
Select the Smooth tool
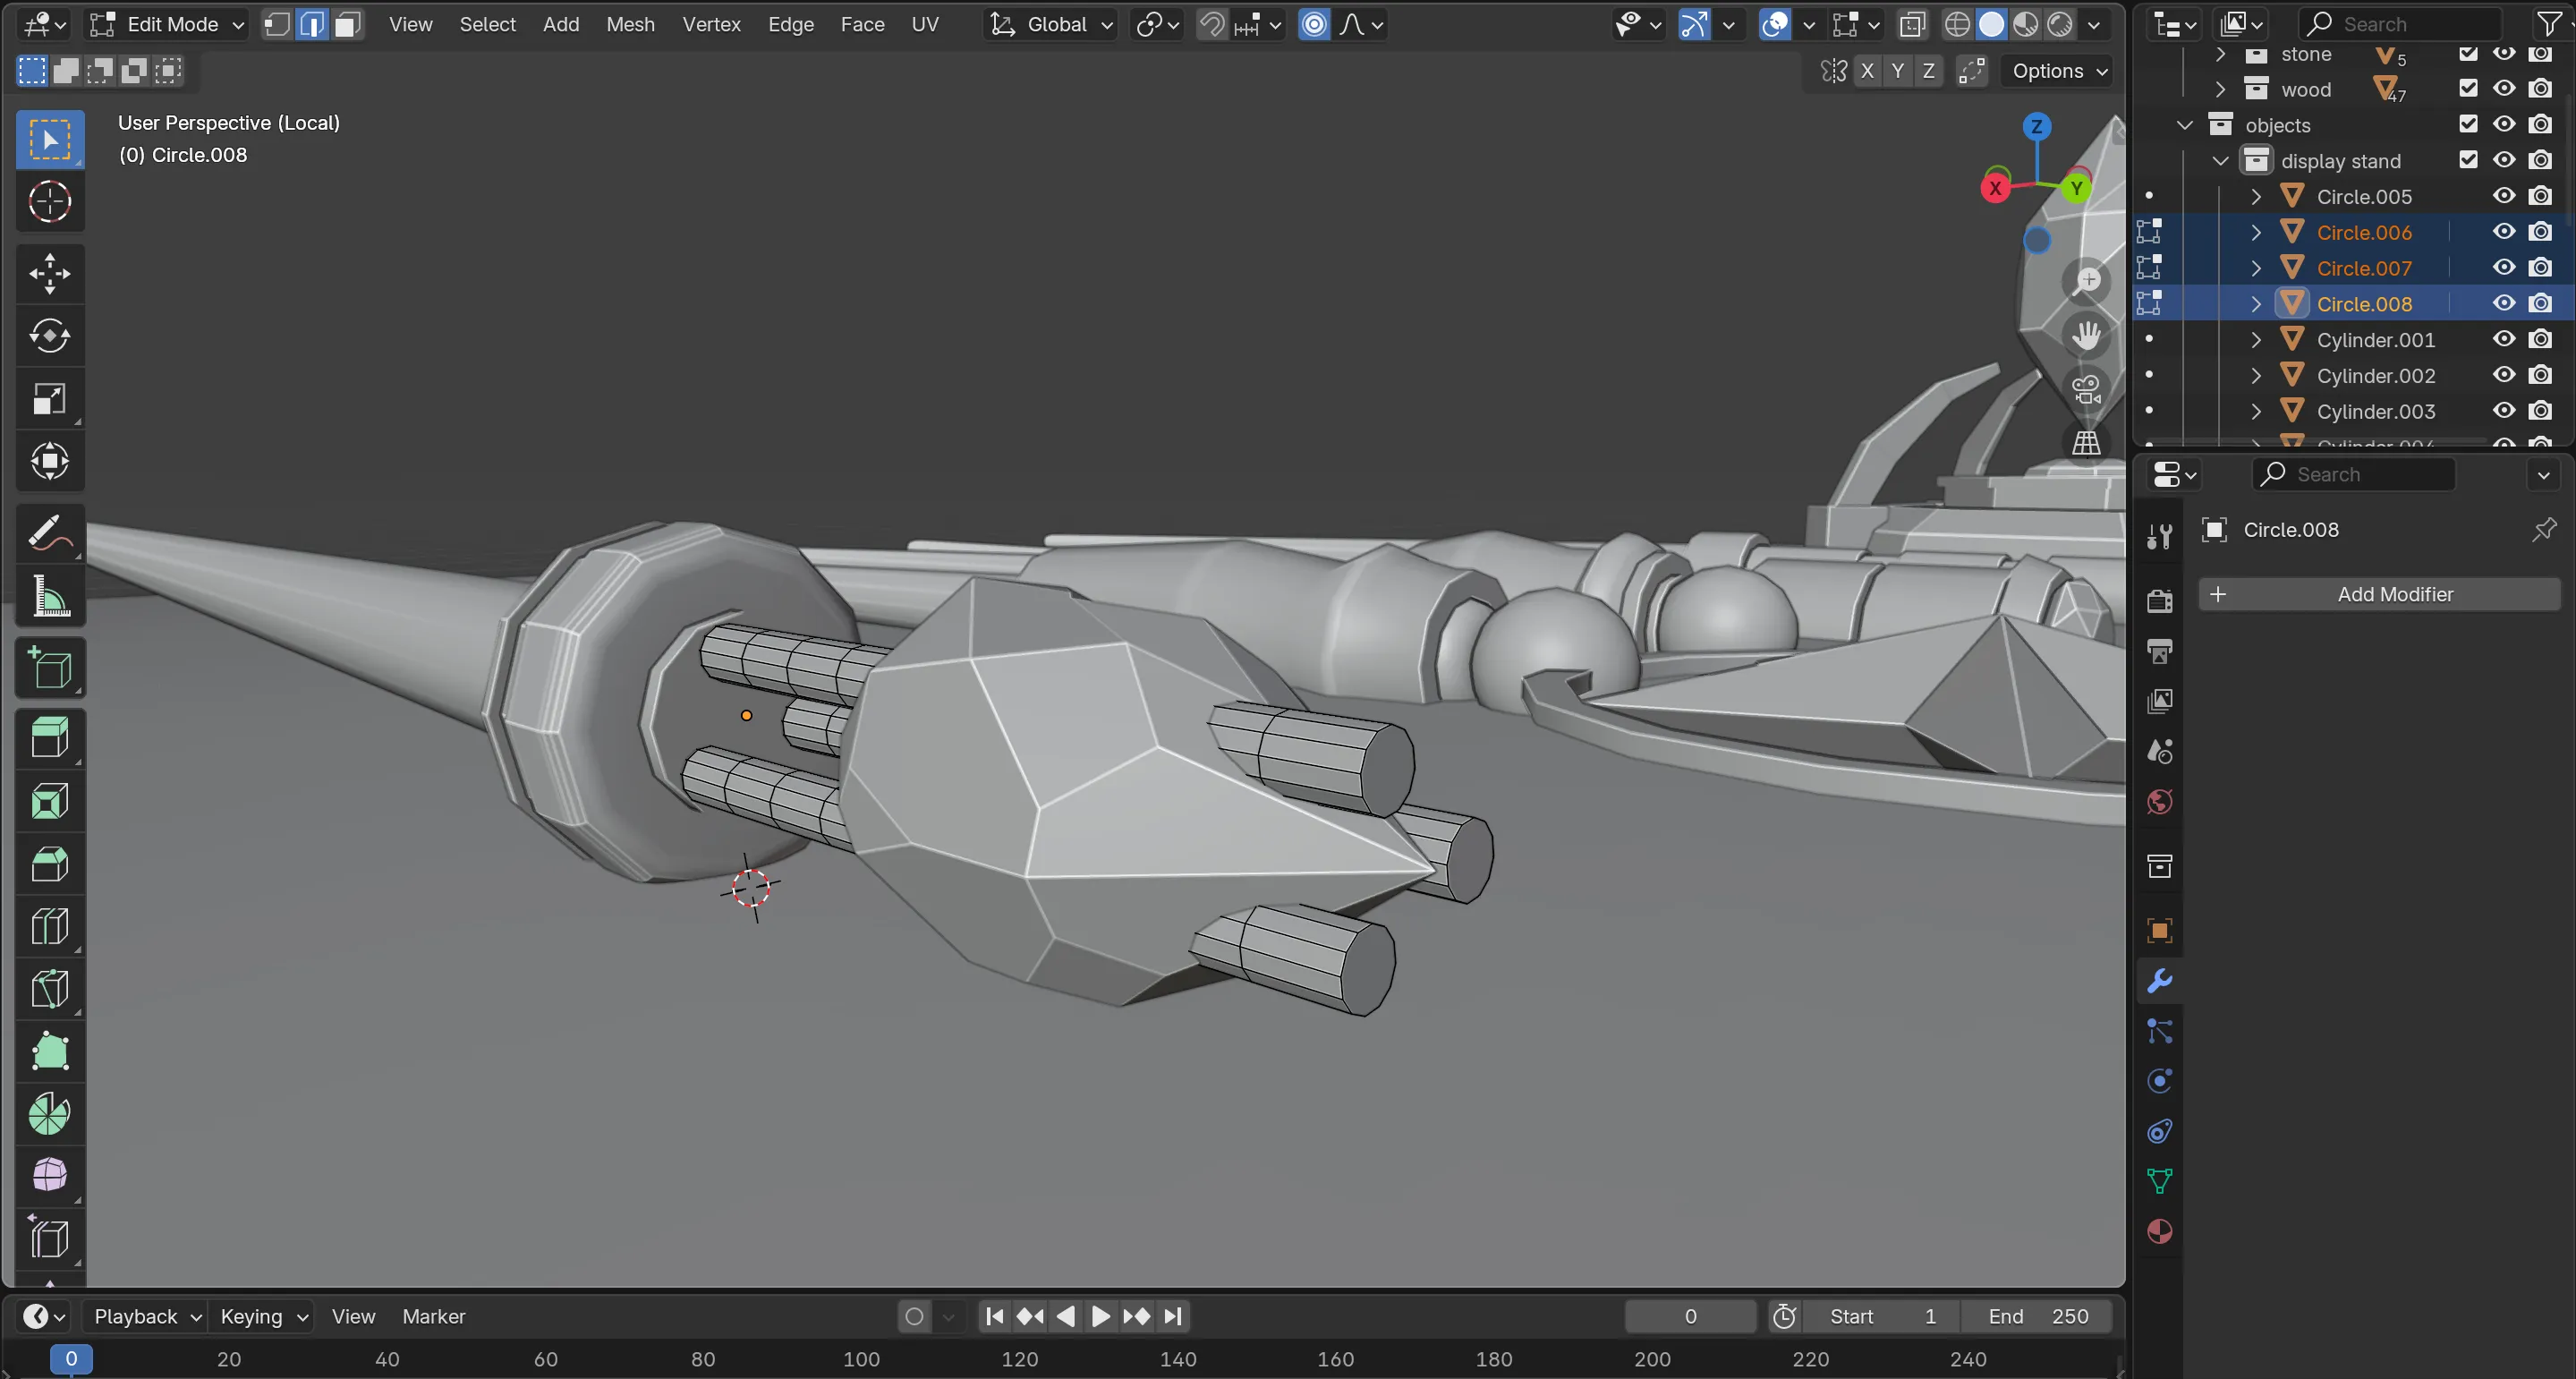50,1176
